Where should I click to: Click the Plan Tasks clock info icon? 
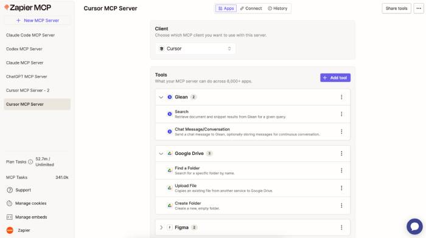tap(30, 162)
